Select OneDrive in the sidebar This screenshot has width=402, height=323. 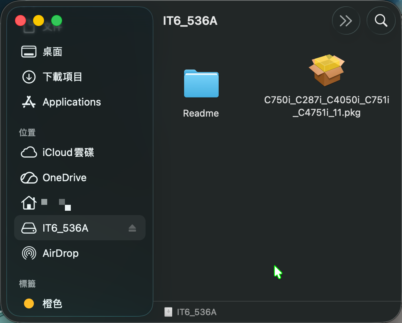tap(80, 177)
